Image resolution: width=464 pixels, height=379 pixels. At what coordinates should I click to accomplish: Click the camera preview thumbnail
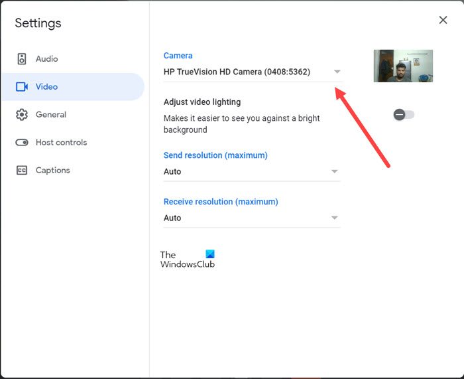(403, 66)
